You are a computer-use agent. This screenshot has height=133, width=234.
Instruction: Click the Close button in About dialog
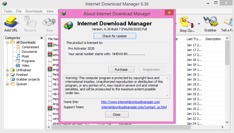(117, 115)
